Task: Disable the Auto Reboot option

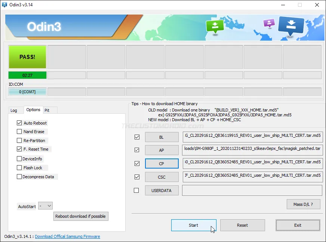Action: pos(19,123)
